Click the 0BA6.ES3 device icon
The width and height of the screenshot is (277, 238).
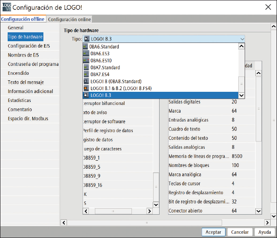coord(86,54)
